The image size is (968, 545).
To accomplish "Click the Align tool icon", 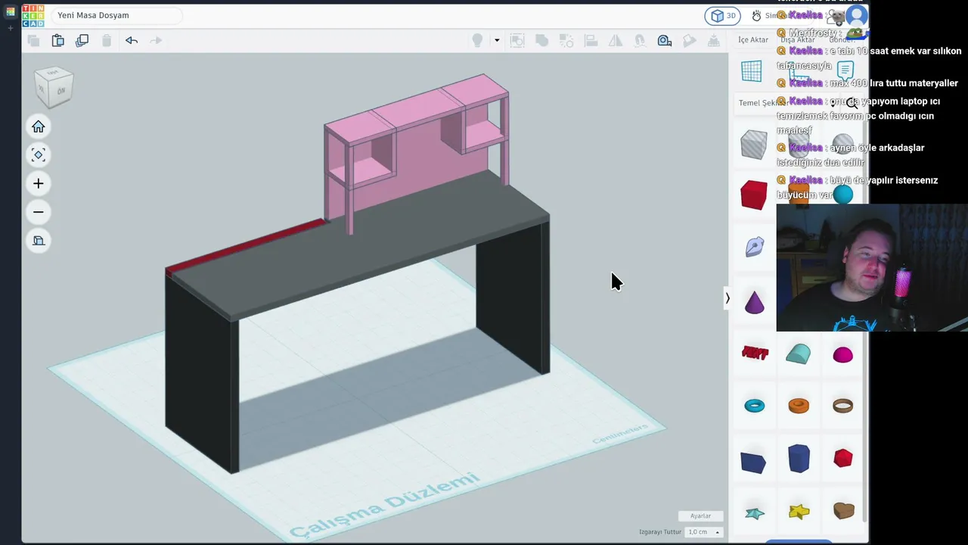I will click(591, 40).
